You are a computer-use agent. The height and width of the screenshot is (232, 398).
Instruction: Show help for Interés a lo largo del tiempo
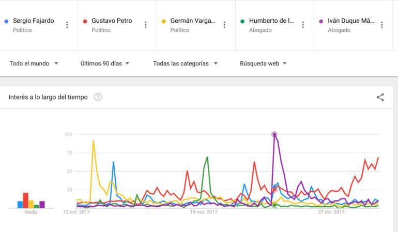click(98, 97)
